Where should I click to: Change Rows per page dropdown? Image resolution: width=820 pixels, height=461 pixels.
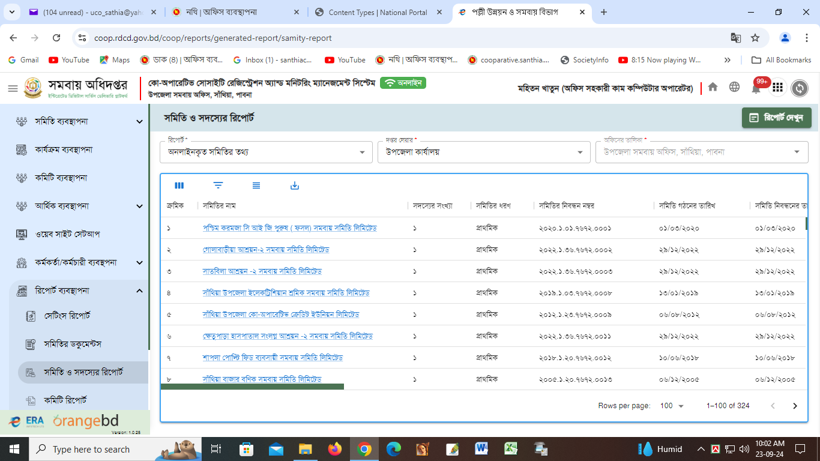(672, 406)
